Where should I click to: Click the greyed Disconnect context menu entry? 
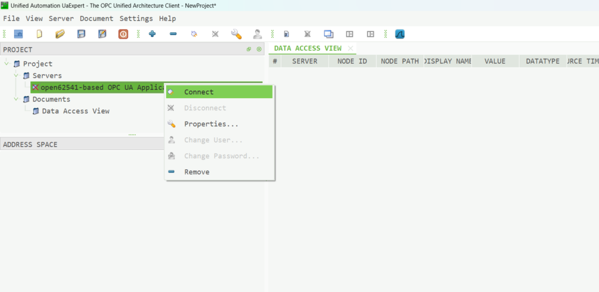219,108
